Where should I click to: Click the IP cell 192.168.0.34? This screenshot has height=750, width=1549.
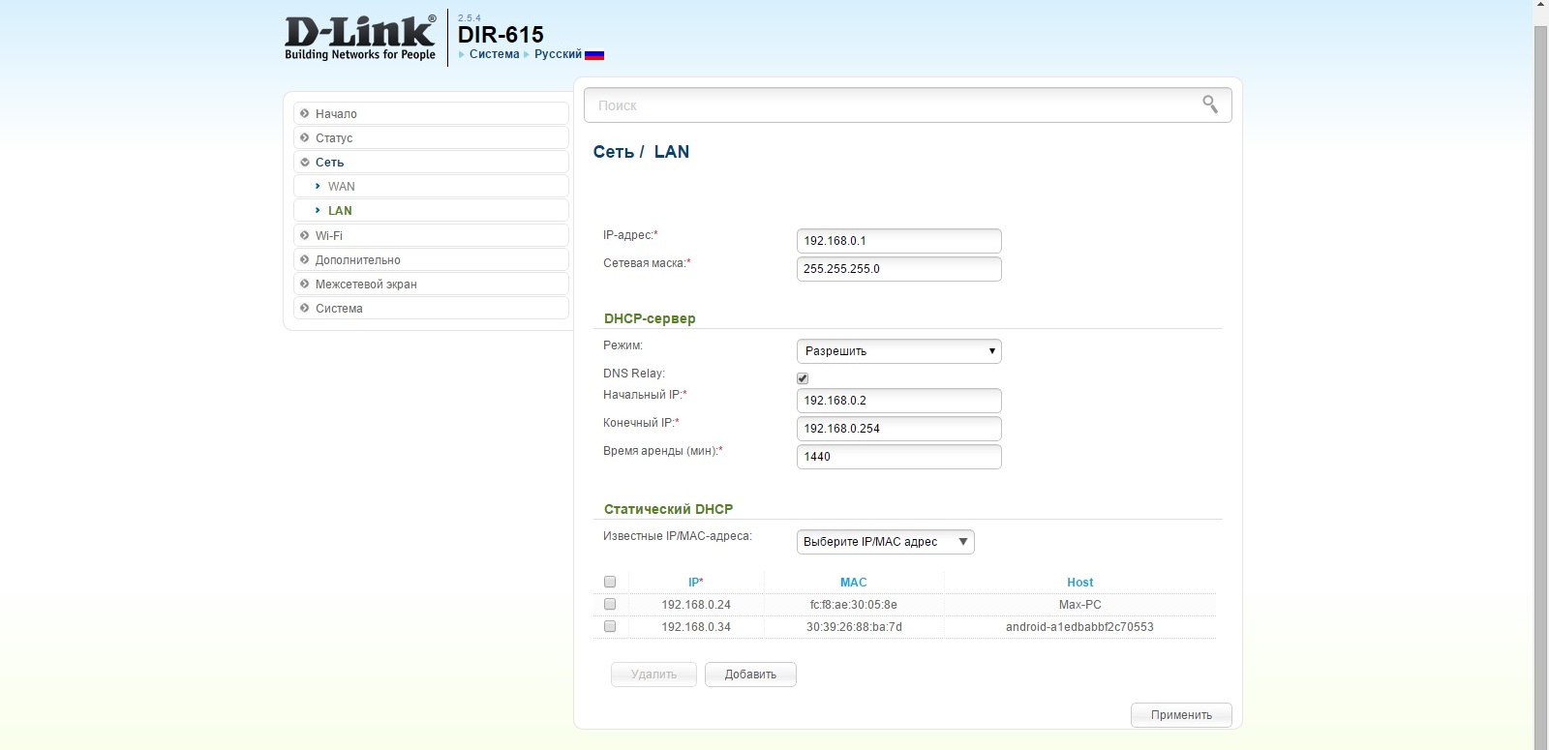696,627
